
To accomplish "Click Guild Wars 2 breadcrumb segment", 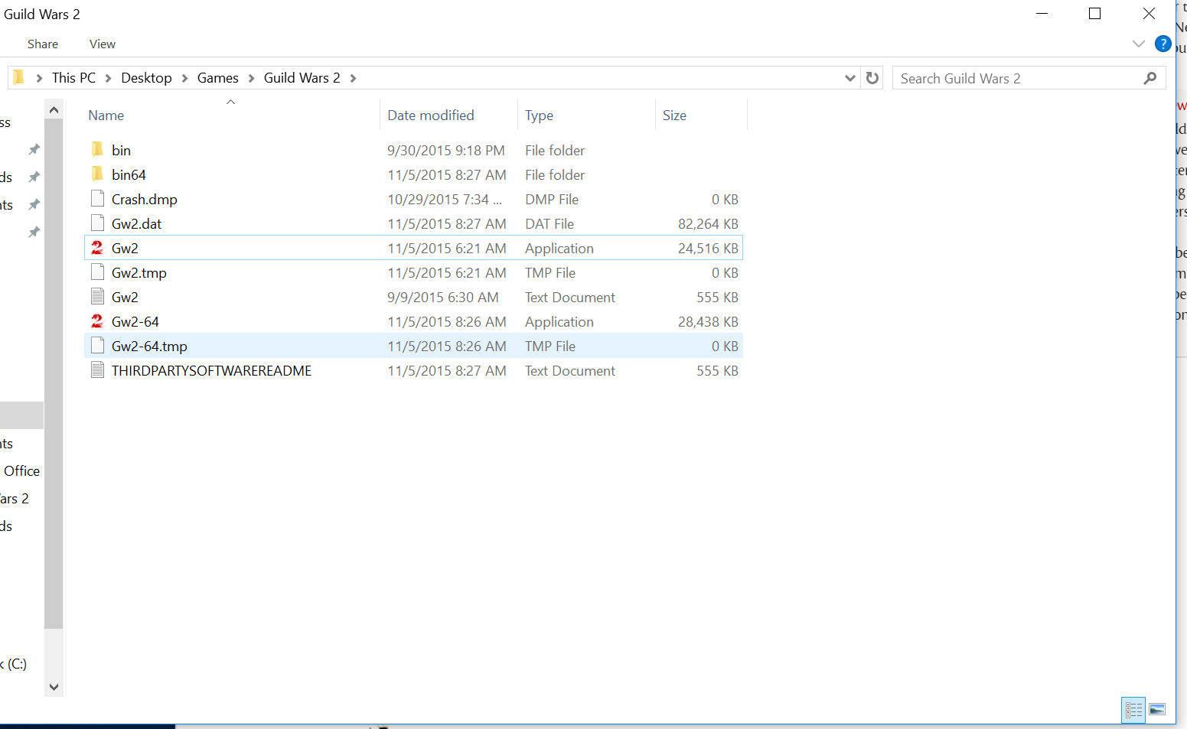I will [x=302, y=78].
